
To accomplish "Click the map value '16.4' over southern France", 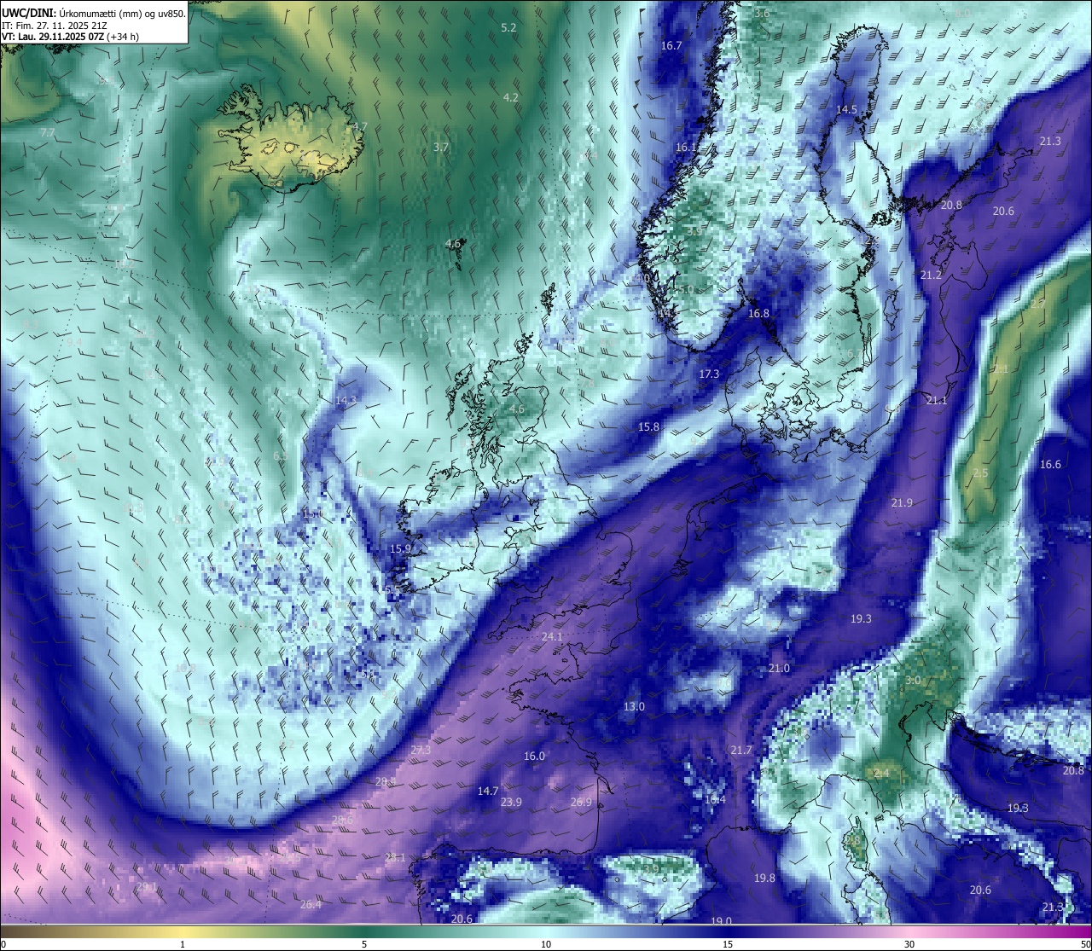I will pyautogui.click(x=715, y=799).
